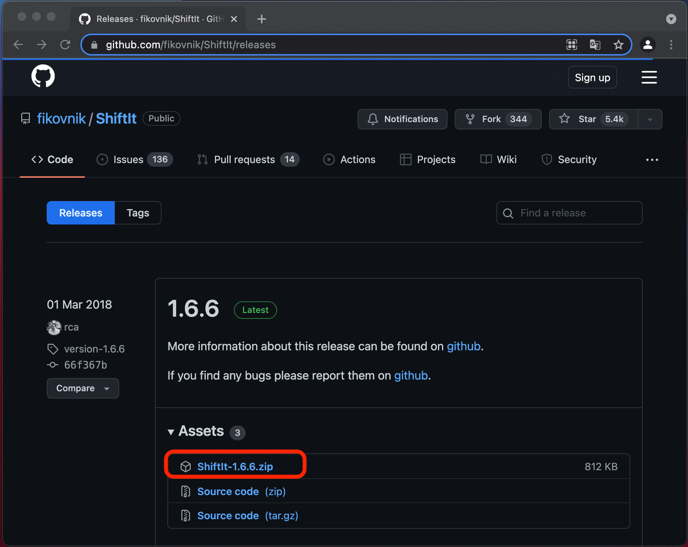Open the Security tab
Screen dimensions: 688x547
tap(569, 159)
